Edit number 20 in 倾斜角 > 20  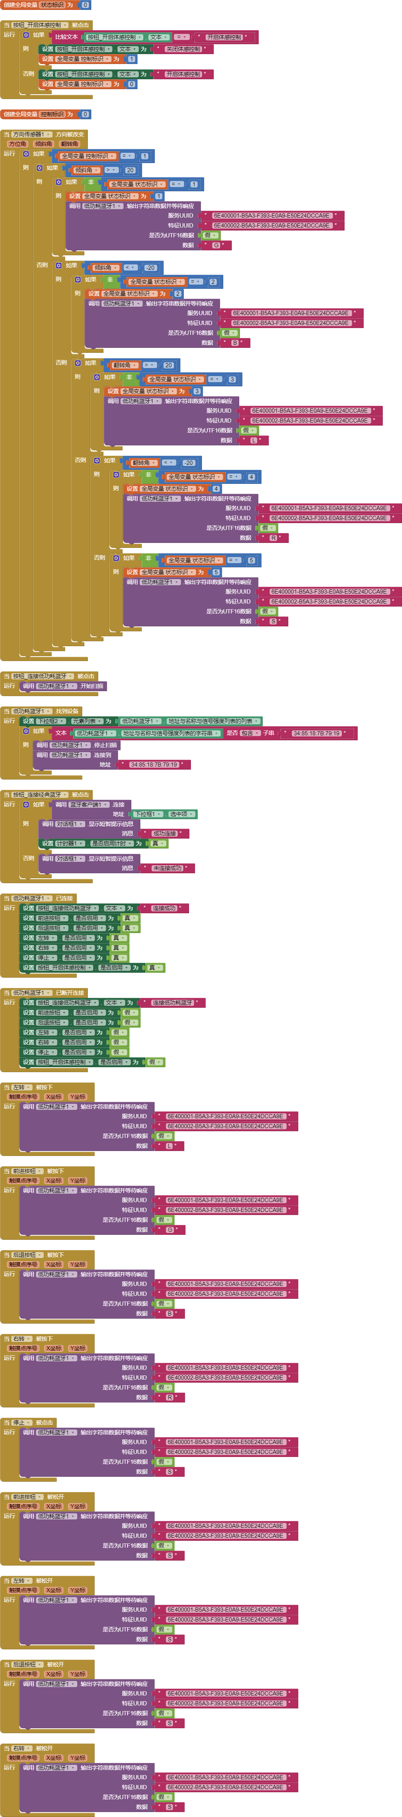pos(130,170)
